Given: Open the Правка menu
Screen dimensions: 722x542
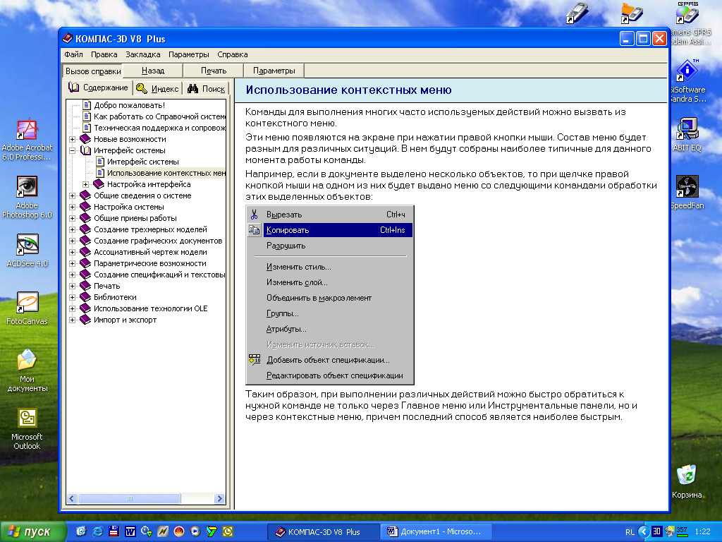Looking at the screenshot, I should pyautogui.click(x=104, y=54).
